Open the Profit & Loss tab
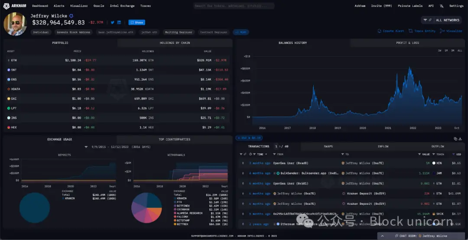 click(x=407, y=43)
